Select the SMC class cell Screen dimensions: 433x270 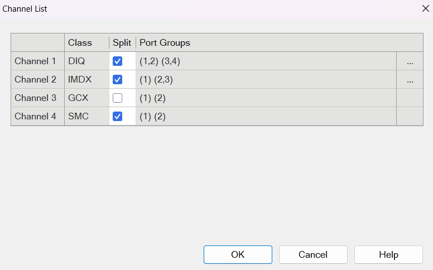(x=86, y=116)
